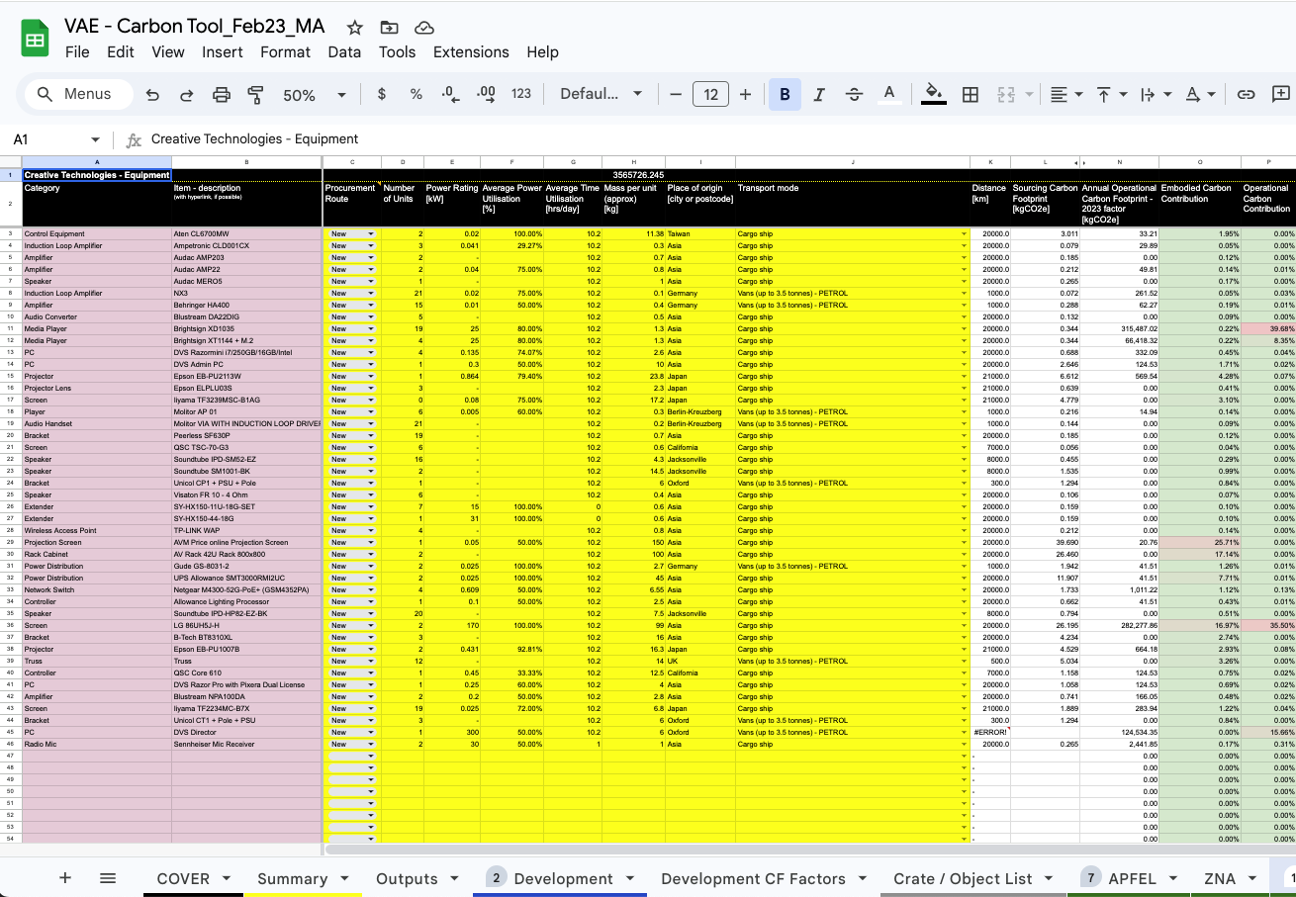Toggle bold formatting
The image size is (1296, 897).
(x=785, y=94)
